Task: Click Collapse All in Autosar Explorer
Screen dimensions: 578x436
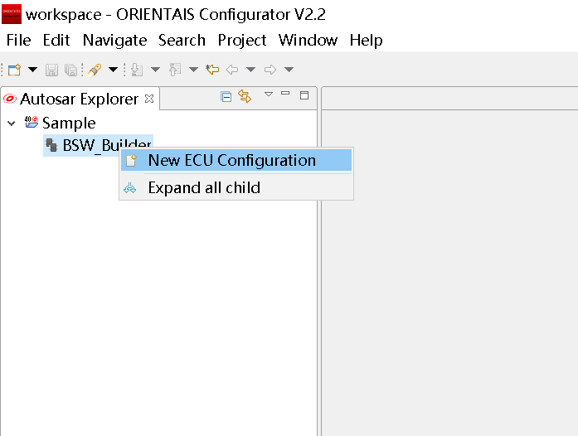Action: point(226,96)
